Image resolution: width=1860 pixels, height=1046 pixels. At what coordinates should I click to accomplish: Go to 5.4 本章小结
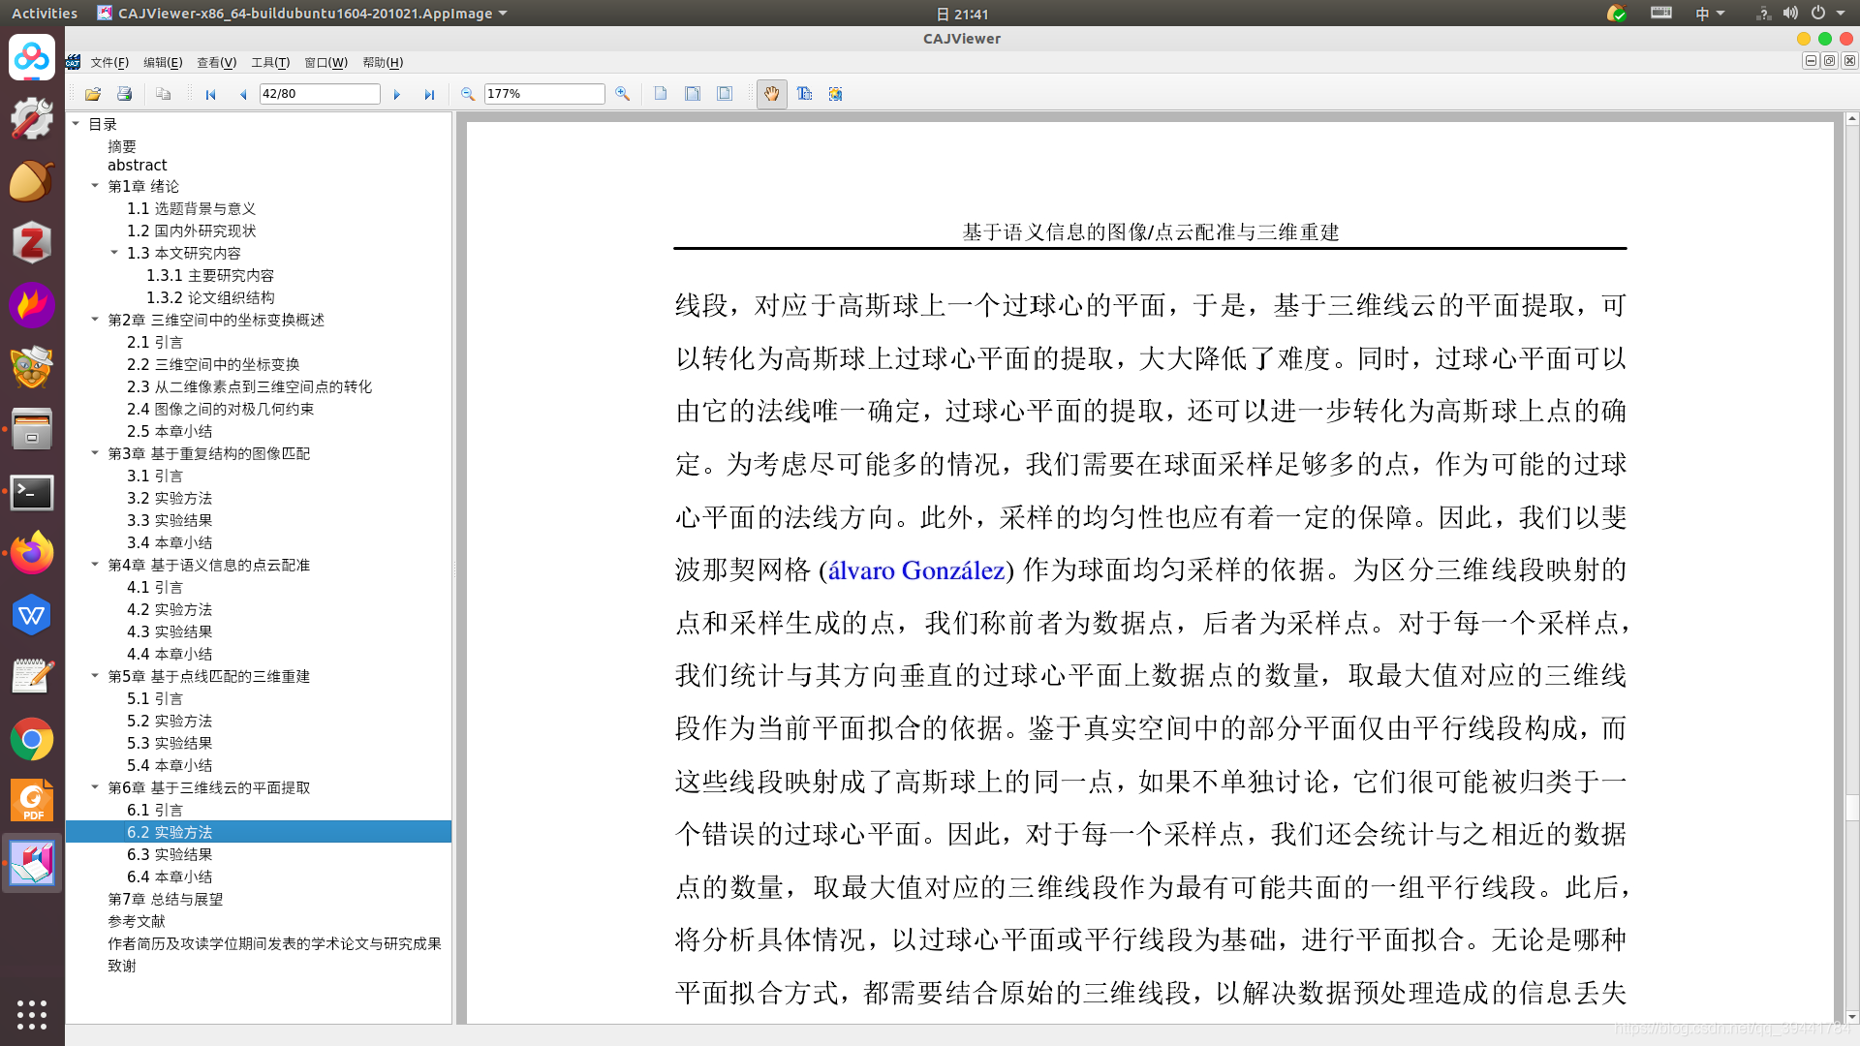(x=170, y=765)
